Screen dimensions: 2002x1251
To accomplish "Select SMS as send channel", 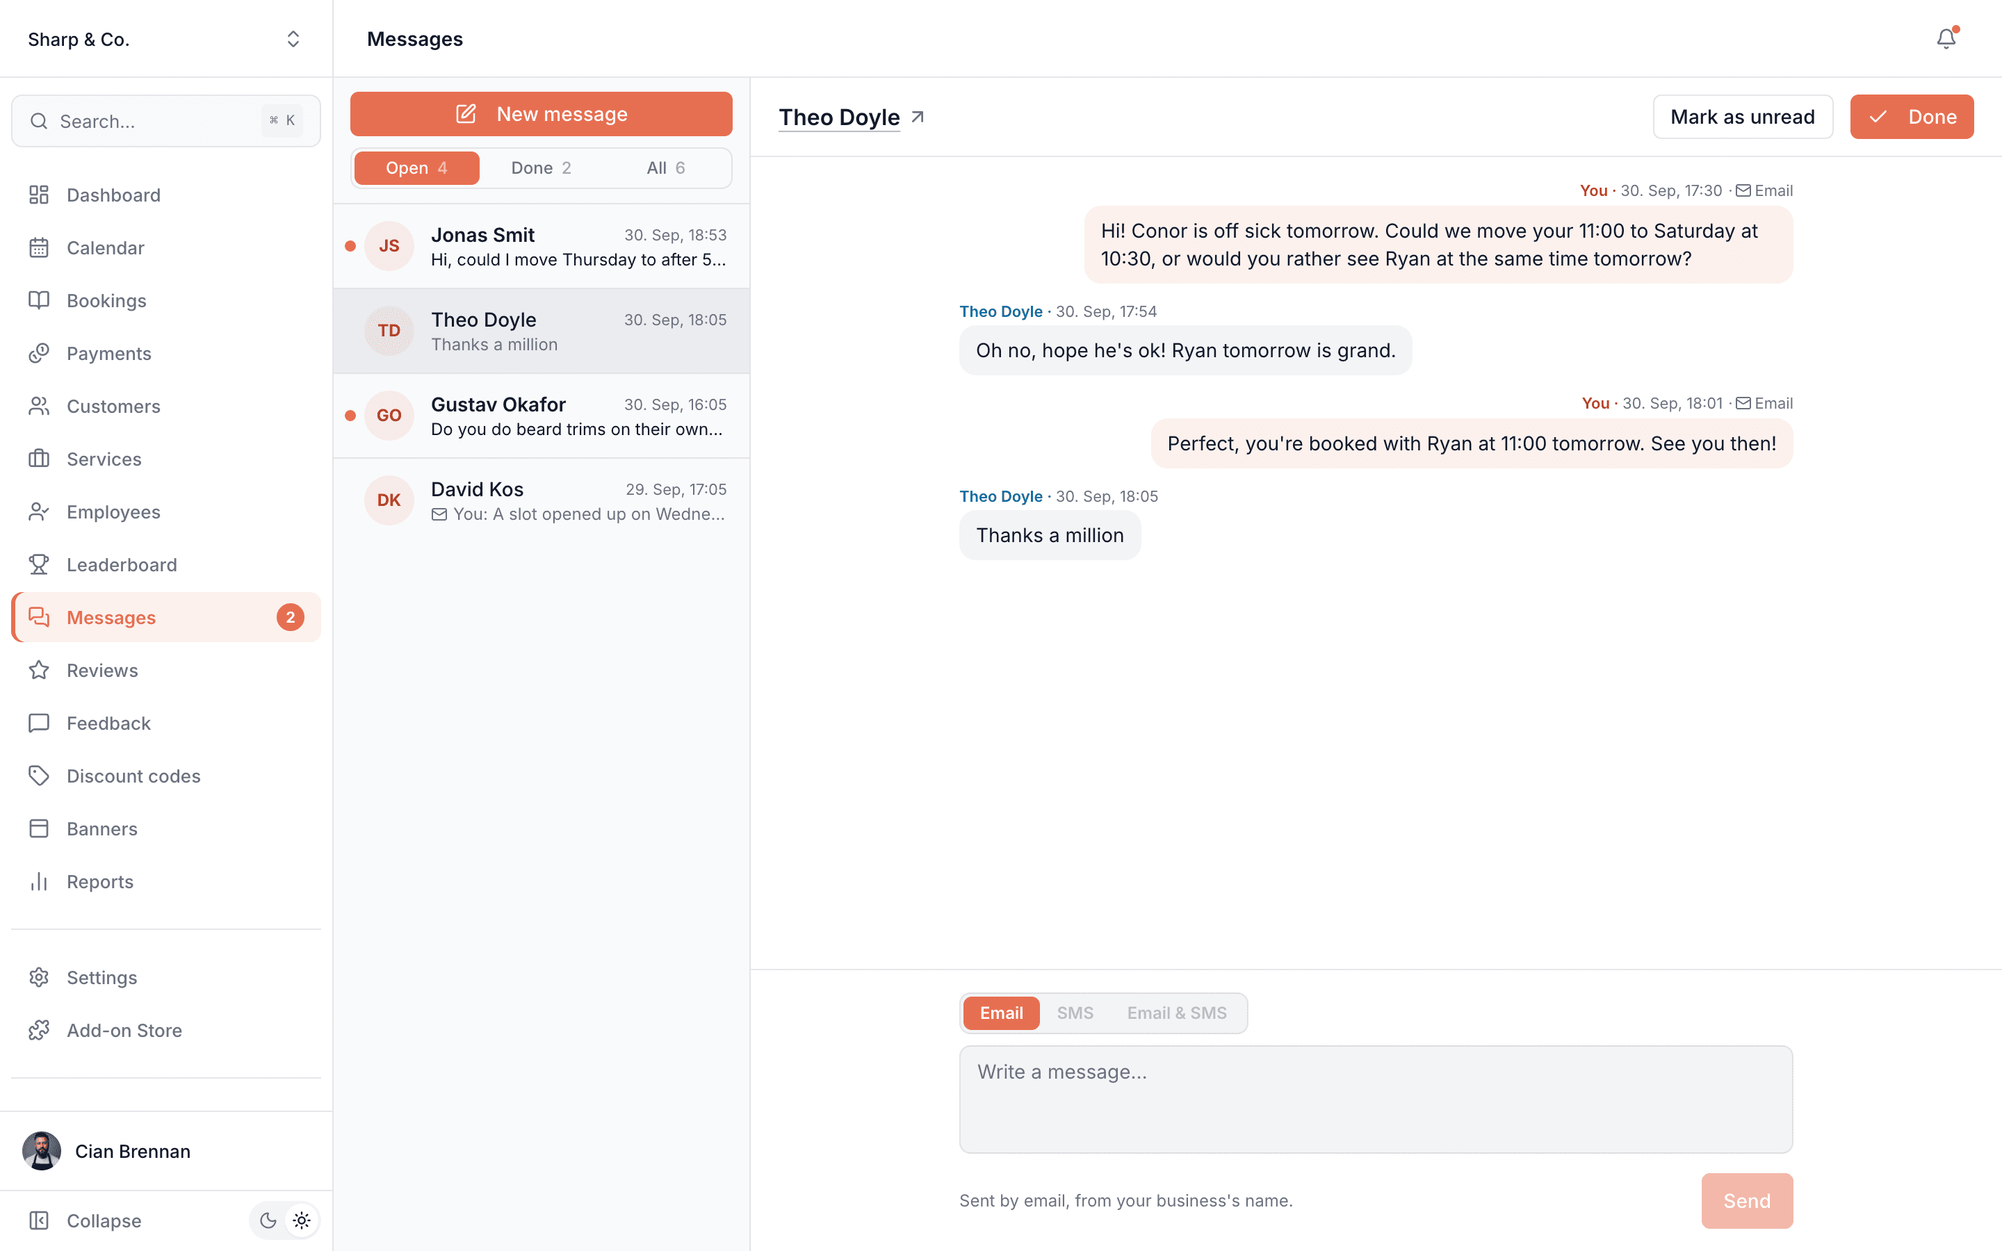I will (x=1075, y=1013).
